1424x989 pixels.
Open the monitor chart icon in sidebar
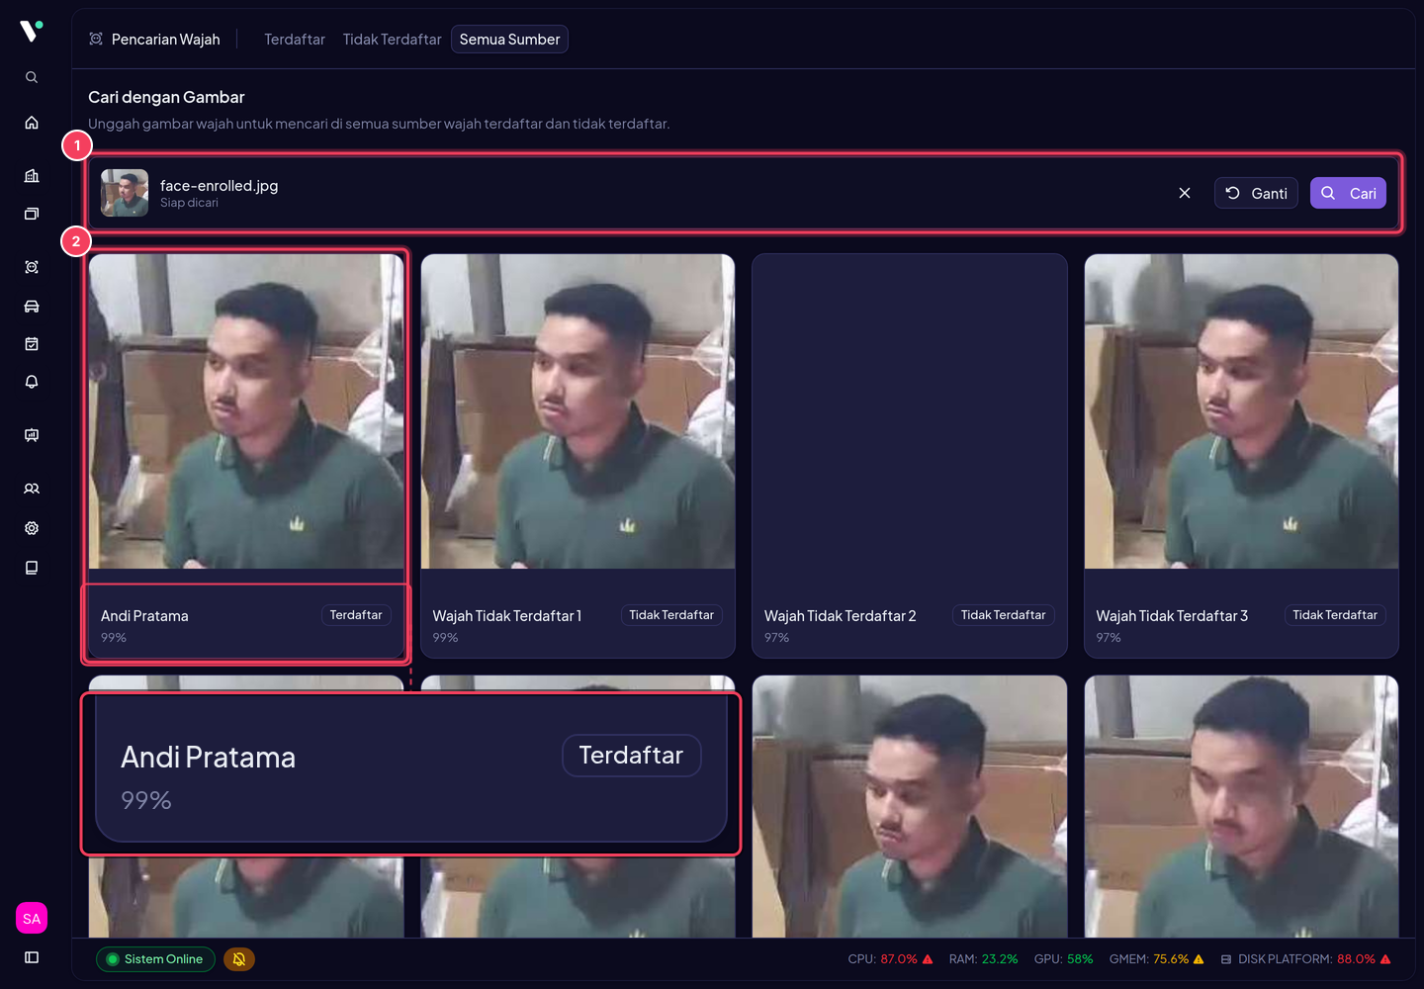coord(32,435)
